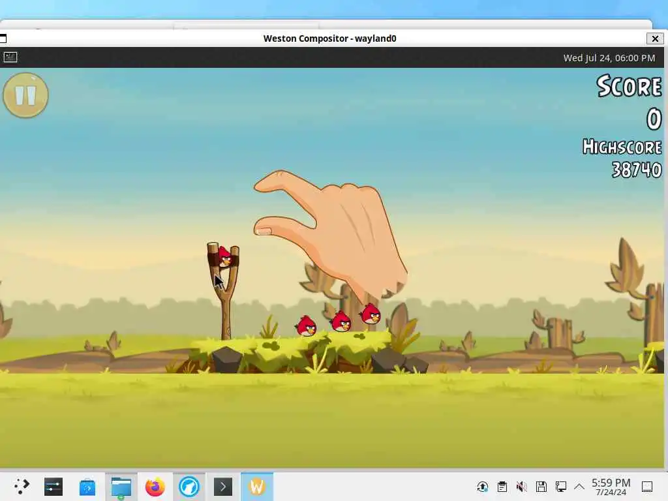Open the system updates tray icon
668x501 pixels.
click(483, 487)
